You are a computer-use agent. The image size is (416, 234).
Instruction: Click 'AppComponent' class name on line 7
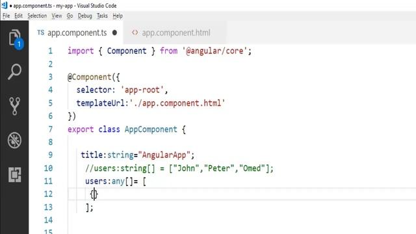[151, 129]
